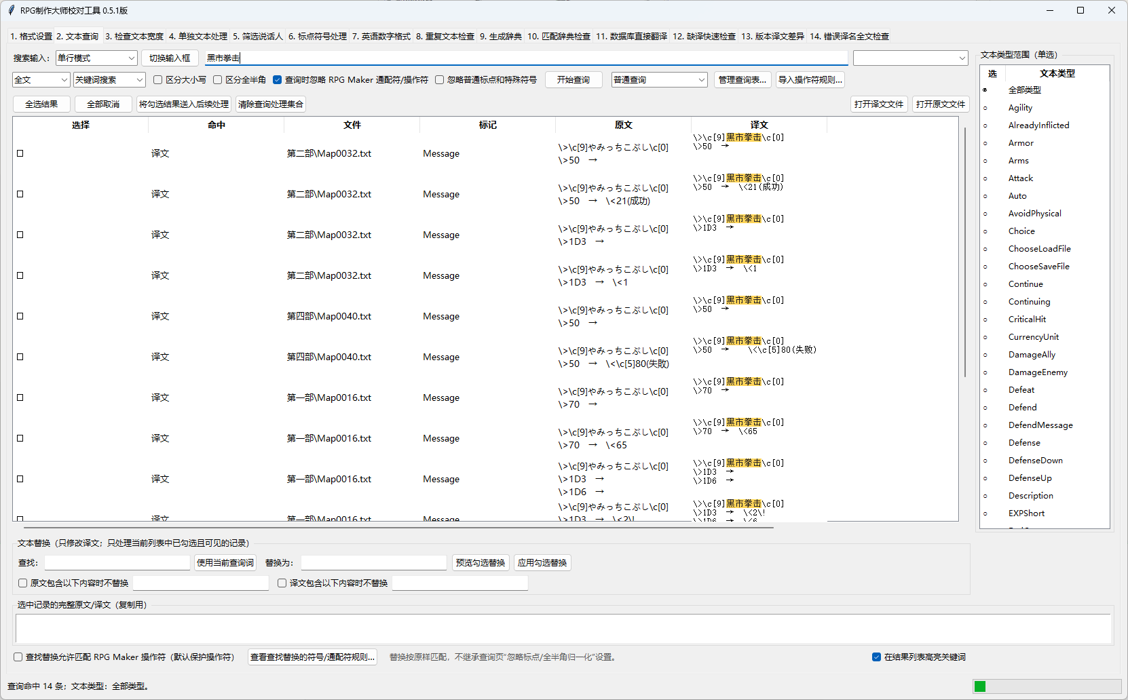1128x700 pixels.
Task: Tick 忽略普通标点和特殊符号 checkbox
Action: coord(440,79)
